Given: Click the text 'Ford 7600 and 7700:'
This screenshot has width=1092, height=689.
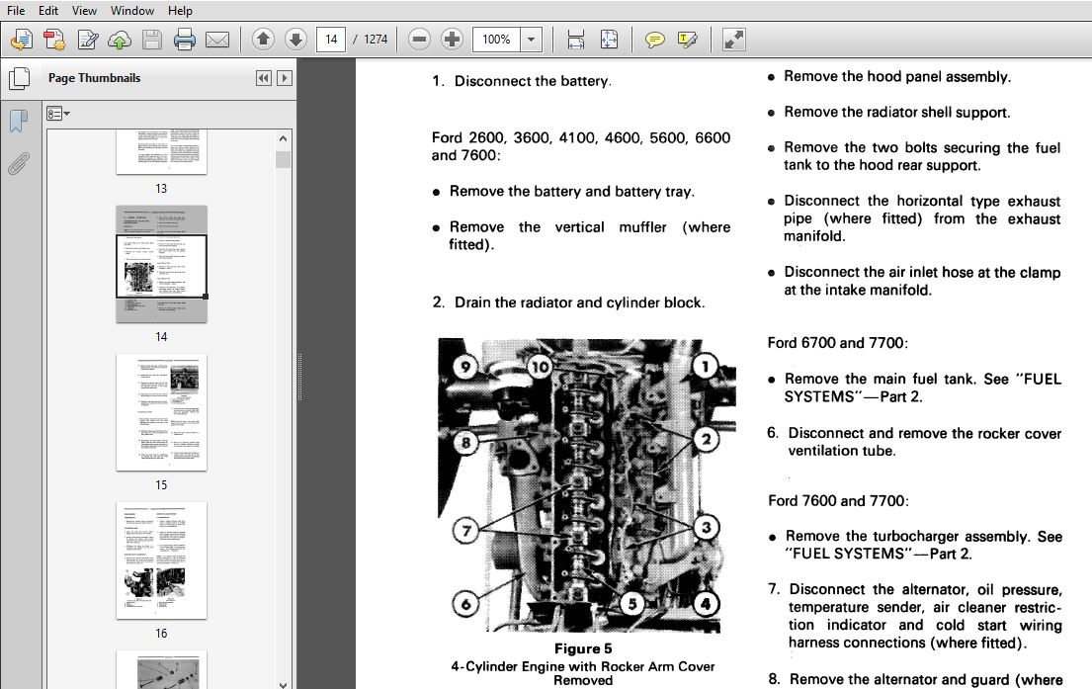Looking at the screenshot, I should point(838,501).
